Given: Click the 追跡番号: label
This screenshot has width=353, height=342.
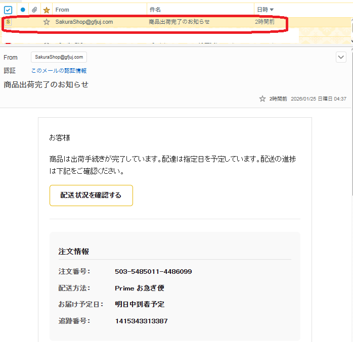Looking at the screenshot, I should point(74,321).
